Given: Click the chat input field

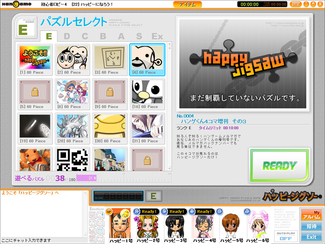Looking at the screenshot, I should tap(44, 240).
